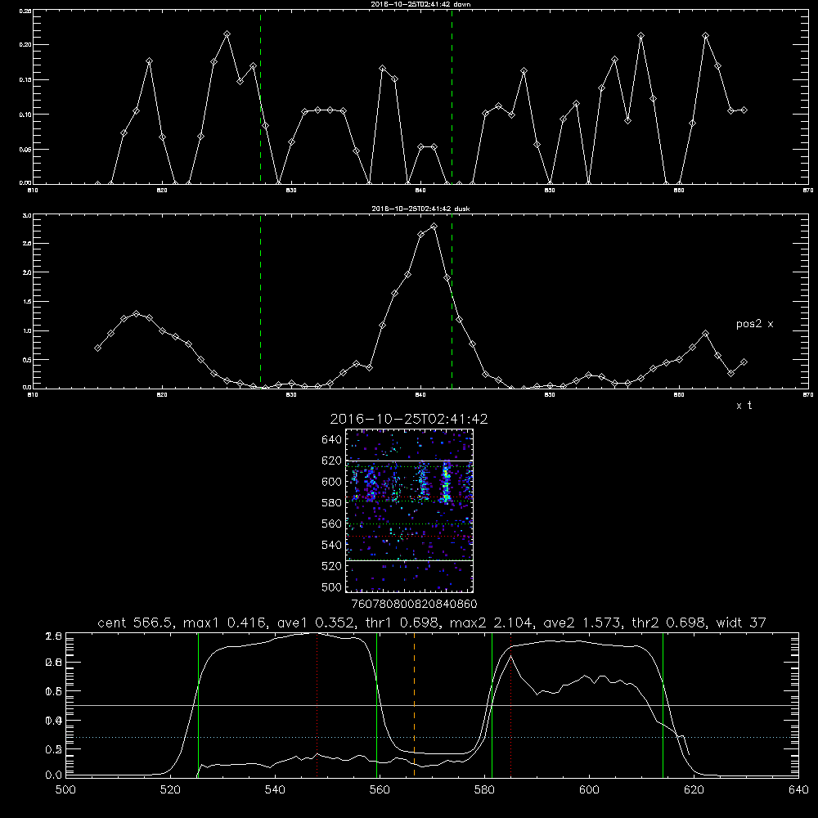Viewport: 818px width, 818px height.
Task: Click the '580' y-axis label of the heatmap
Action: coord(332,503)
